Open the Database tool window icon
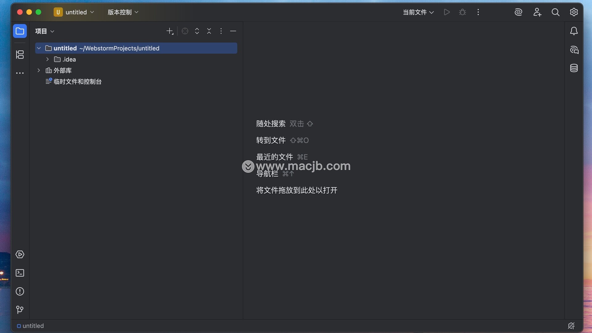Image resolution: width=592 pixels, height=333 pixels. (574, 68)
